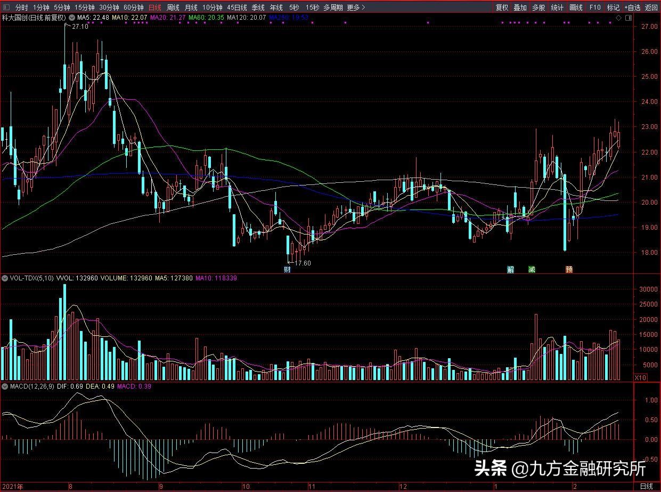Select the 60分钟 period tab
This screenshot has width=661, height=492.
pyautogui.click(x=133, y=7)
